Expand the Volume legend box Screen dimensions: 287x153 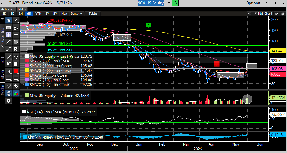click(x=23, y=95)
